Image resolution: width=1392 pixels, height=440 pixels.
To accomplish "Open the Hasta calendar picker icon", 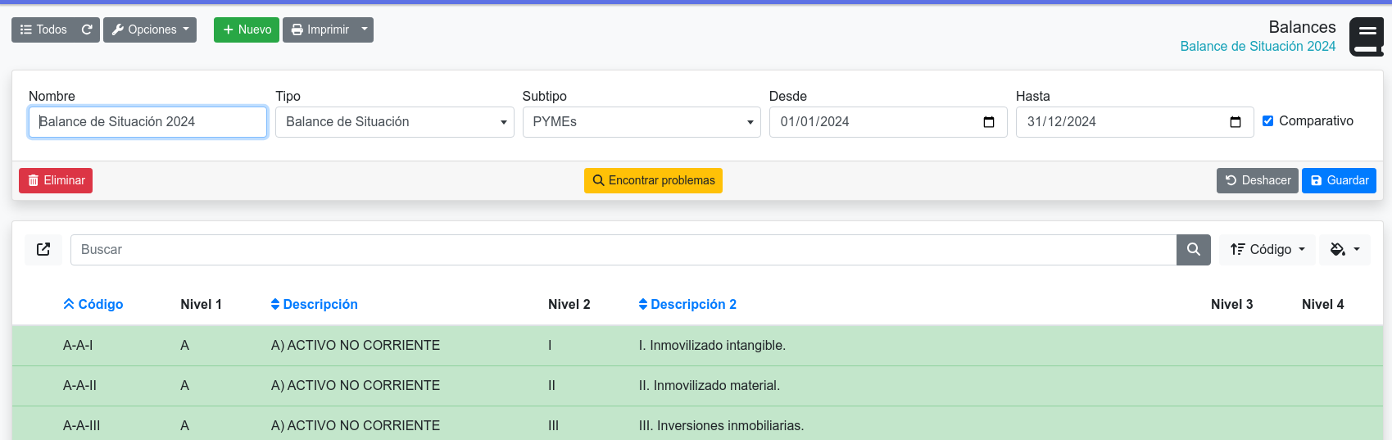I will click(x=1236, y=122).
